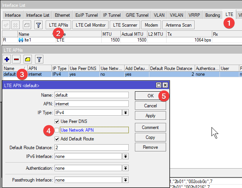Click the Modem button
This screenshot has height=188, width=242.
click(151, 25)
